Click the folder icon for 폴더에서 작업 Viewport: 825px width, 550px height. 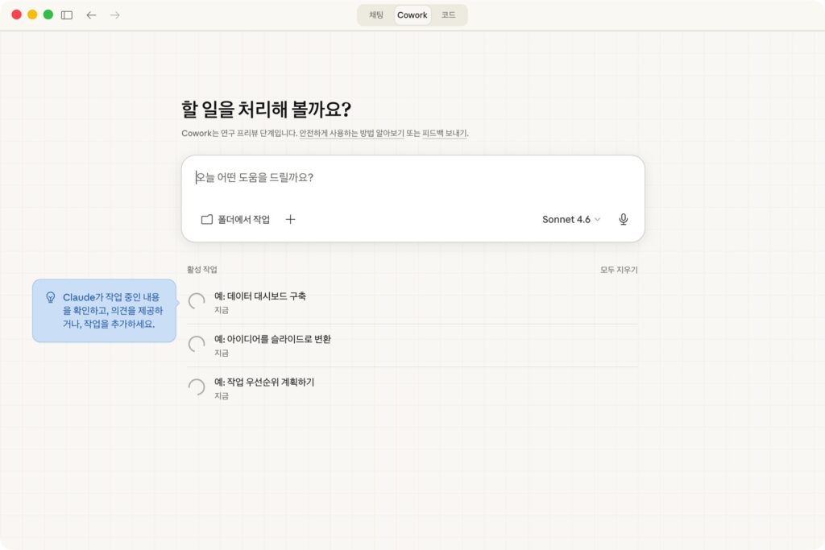click(x=207, y=219)
